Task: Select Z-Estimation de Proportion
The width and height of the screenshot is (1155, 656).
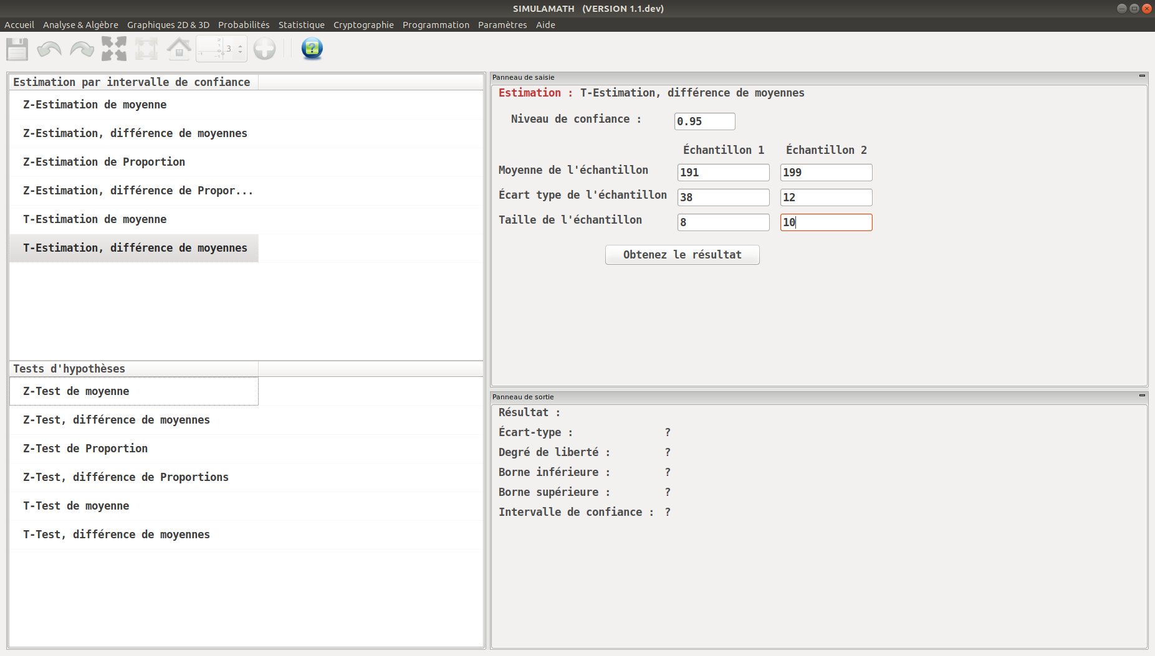Action: click(x=134, y=162)
